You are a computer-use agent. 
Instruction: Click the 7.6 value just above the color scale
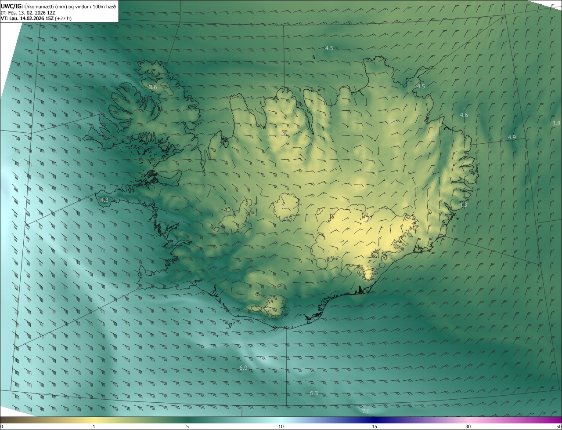coord(366,411)
